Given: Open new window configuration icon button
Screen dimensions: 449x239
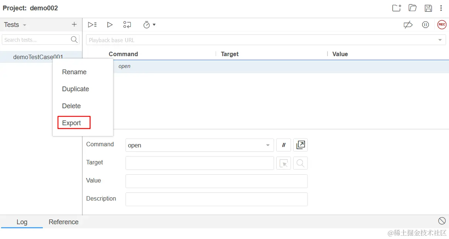Looking at the screenshot, I should coord(301,145).
